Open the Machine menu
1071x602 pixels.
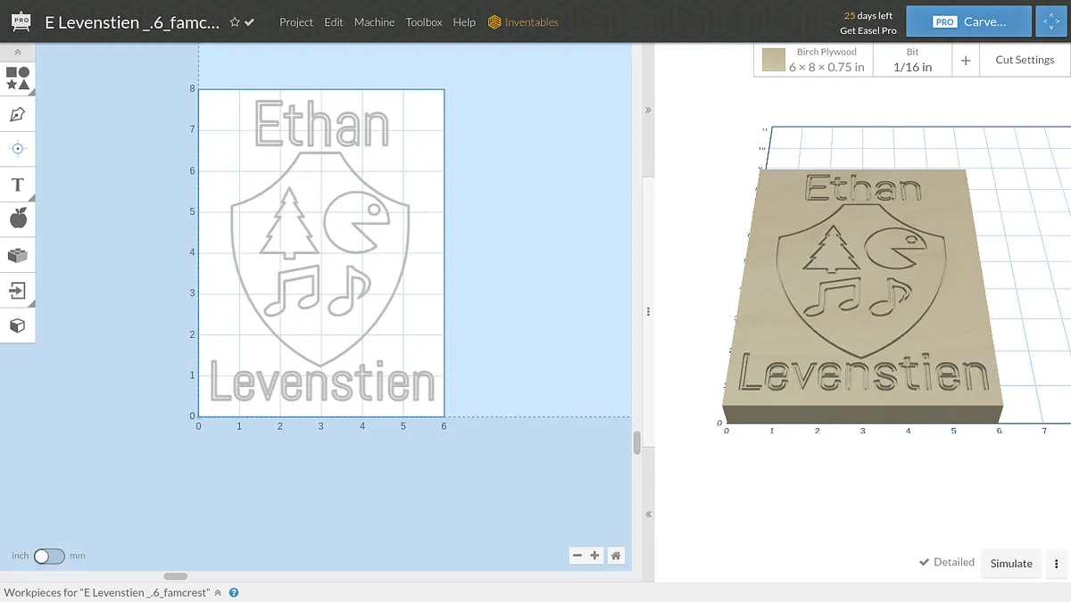tap(374, 22)
